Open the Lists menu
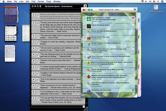Viewport: 166px width, 111px height. click(21, 1)
